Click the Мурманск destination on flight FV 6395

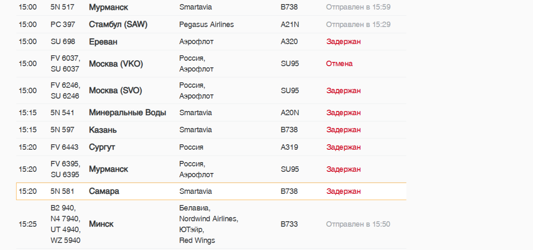108,169
